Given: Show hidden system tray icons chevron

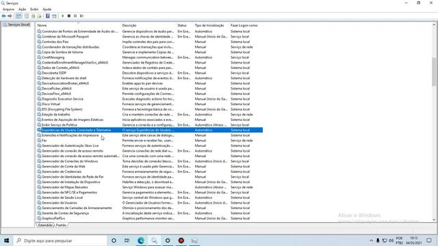Looking at the screenshot, I should 371,241.
